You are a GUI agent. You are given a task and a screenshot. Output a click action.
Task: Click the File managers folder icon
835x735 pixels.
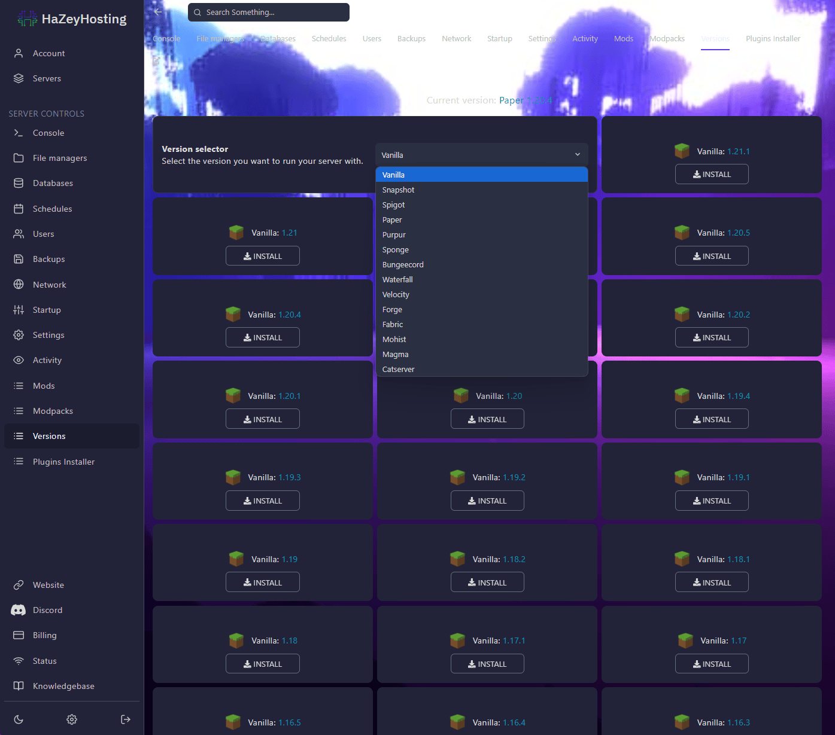(x=19, y=158)
